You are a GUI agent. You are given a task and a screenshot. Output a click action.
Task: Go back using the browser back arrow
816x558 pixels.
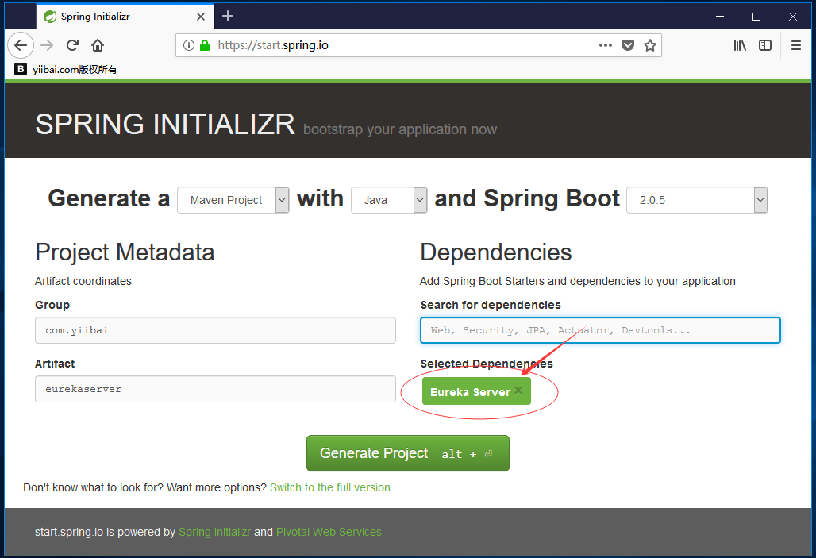pyautogui.click(x=21, y=45)
